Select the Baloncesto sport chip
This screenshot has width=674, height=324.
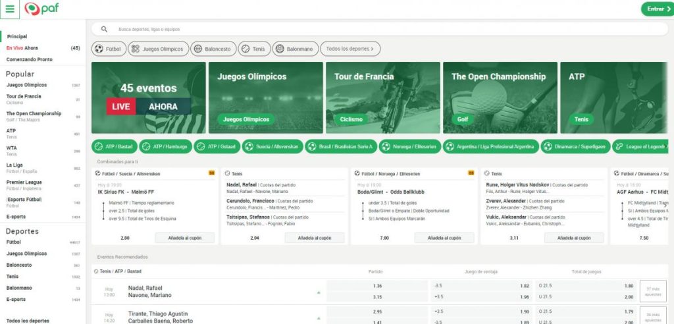point(213,49)
